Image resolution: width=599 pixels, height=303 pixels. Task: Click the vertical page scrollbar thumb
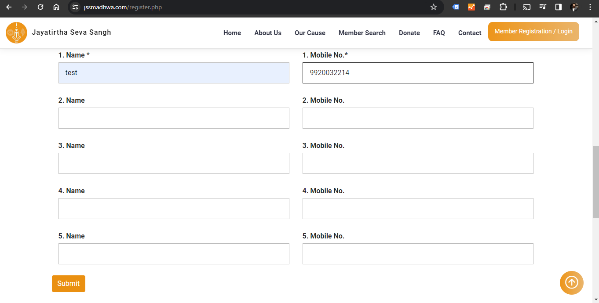595,182
